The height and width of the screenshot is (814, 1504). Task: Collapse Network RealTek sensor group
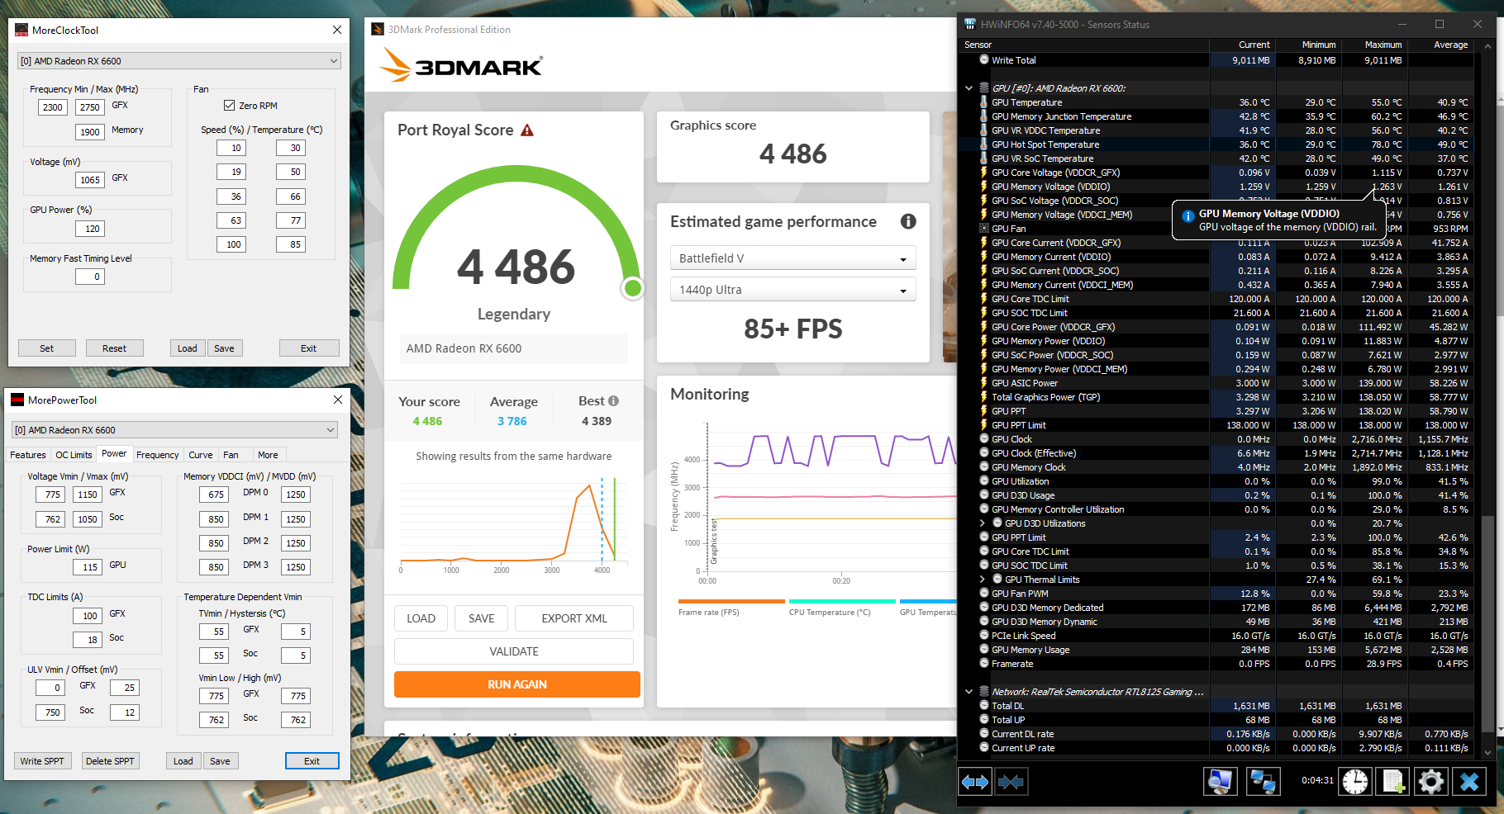point(969,692)
